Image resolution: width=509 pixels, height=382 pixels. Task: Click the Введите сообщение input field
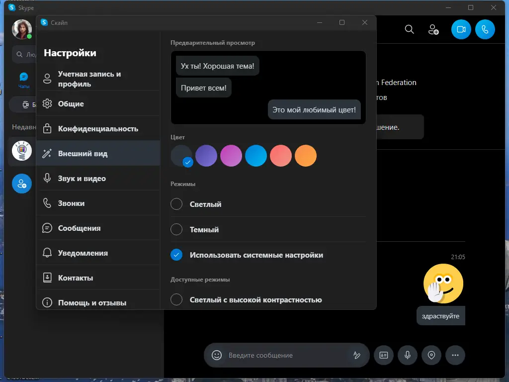tap(278, 355)
